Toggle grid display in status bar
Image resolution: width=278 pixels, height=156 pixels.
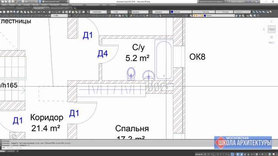[x=205, y=154]
